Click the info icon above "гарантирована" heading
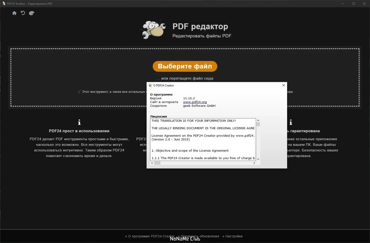370x243 pixels. click(x=290, y=122)
